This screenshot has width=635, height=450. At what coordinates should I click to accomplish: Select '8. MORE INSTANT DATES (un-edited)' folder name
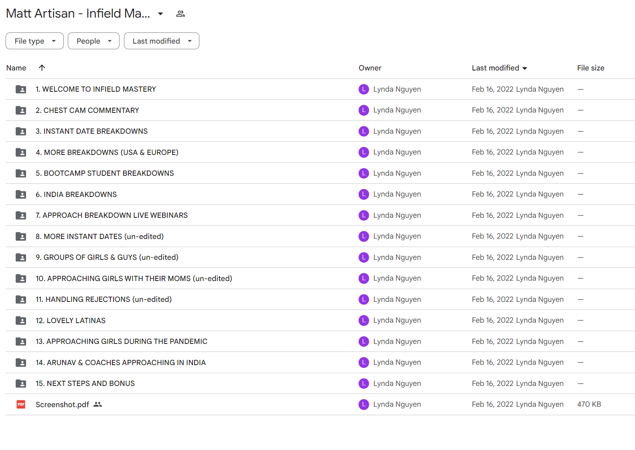coord(99,236)
